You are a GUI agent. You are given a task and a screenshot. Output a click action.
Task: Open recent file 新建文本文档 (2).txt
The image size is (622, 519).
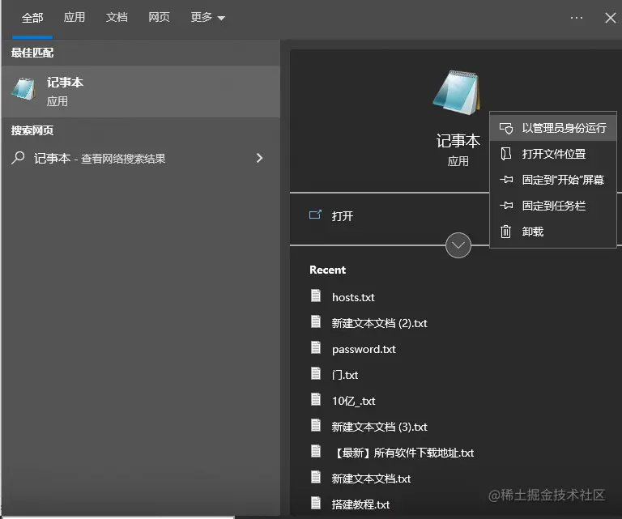(379, 323)
